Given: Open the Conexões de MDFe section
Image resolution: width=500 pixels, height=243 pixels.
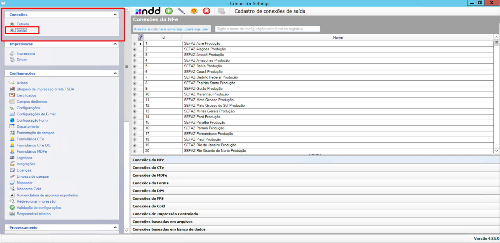Looking at the screenshot, I should tap(315, 175).
